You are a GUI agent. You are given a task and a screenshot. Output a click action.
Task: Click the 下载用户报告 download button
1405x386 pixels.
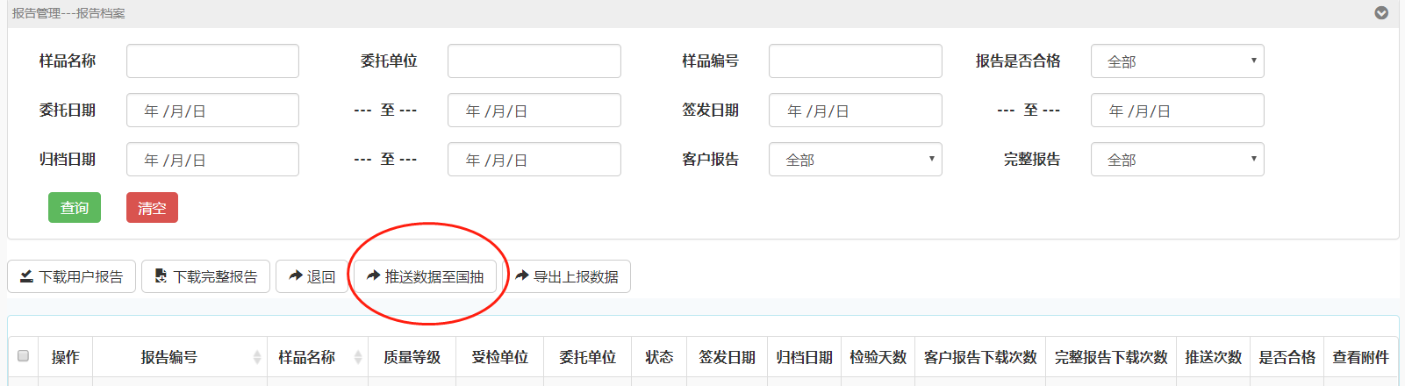coord(72,276)
